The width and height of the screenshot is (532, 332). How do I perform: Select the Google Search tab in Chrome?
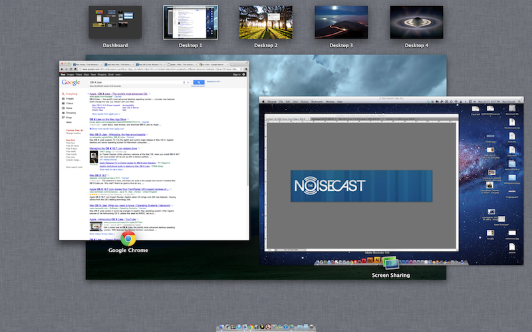(213, 64)
